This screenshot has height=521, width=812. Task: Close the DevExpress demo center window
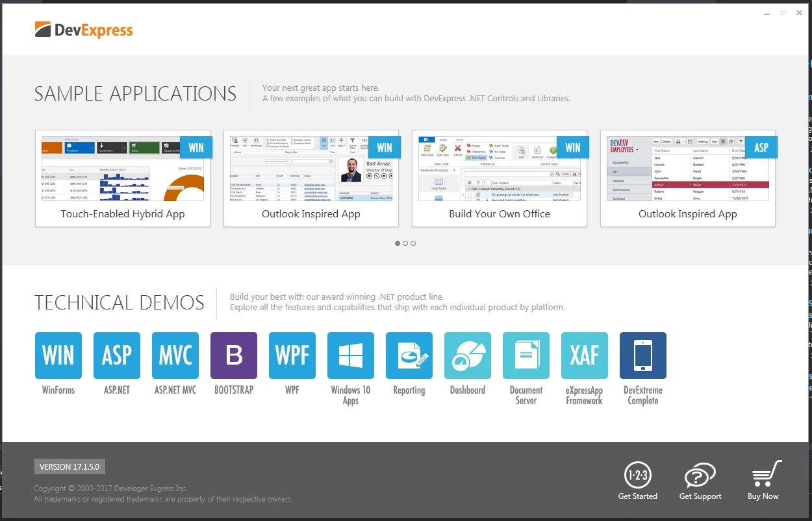pyautogui.click(x=799, y=12)
